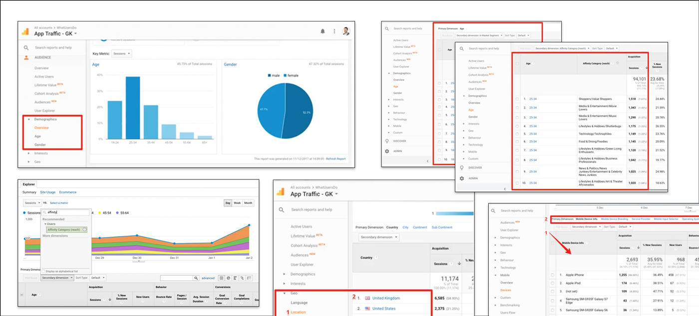699x316 pixels.
Task: Open the Secondary dimension: In-Market Segment dropdown
Action: [479, 35]
